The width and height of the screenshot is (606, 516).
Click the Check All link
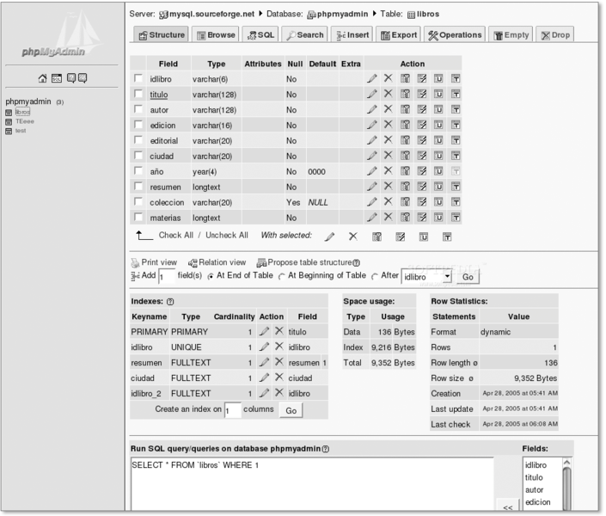click(175, 235)
